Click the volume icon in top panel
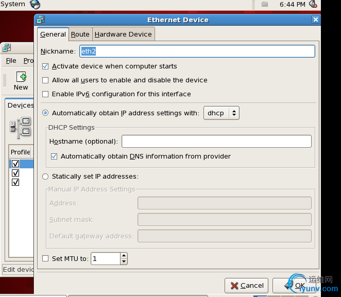This screenshot has height=297, width=341. 313,4
